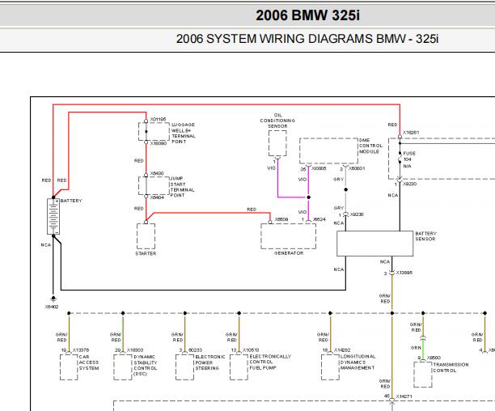
Task: Click the 'LONGITUDINAL DYNAMICS MANAGEMENT' label
Action: click(x=357, y=362)
